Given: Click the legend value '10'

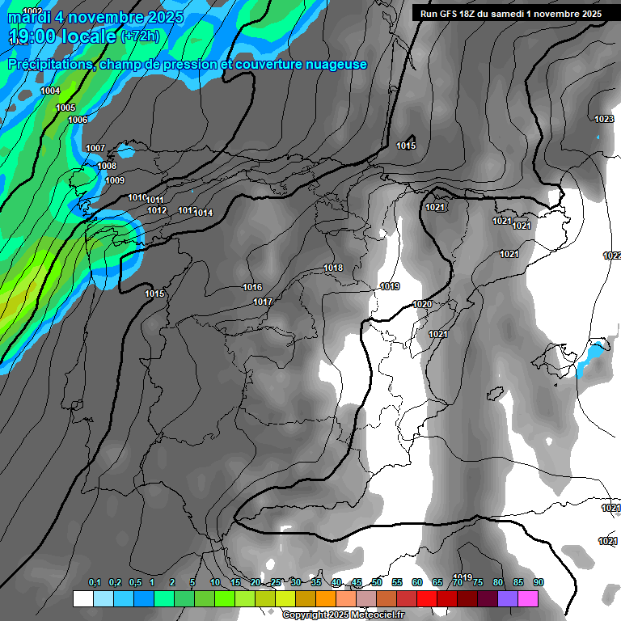Looking at the screenshot, I should pyautogui.click(x=215, y=582).
